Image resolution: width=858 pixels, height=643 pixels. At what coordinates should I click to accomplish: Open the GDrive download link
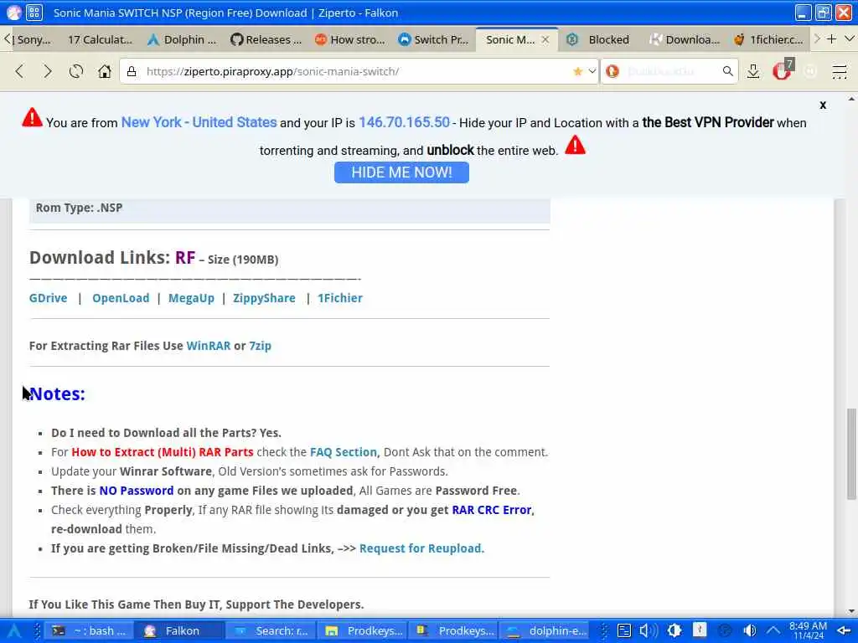(48, 298)
